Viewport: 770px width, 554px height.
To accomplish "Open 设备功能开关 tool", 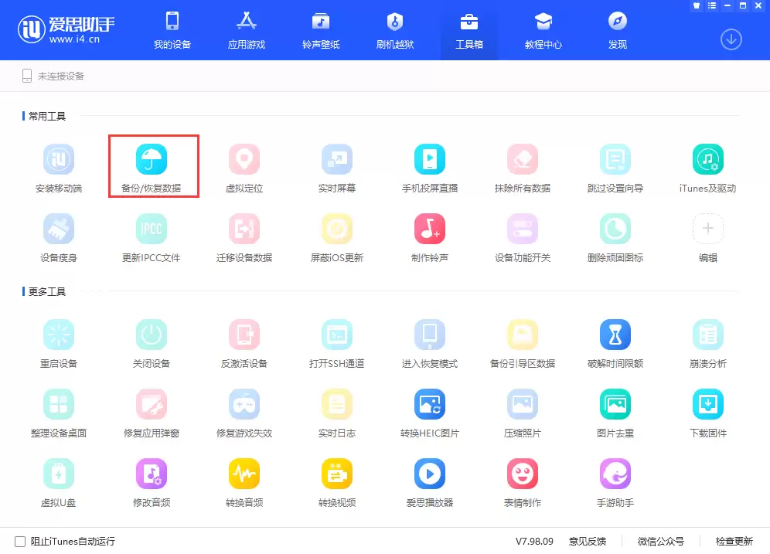I will [523, 237].
